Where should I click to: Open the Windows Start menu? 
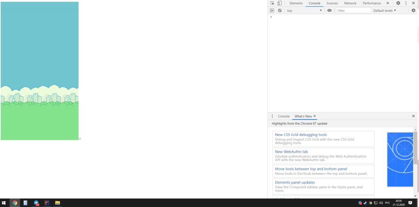[4, 203]
